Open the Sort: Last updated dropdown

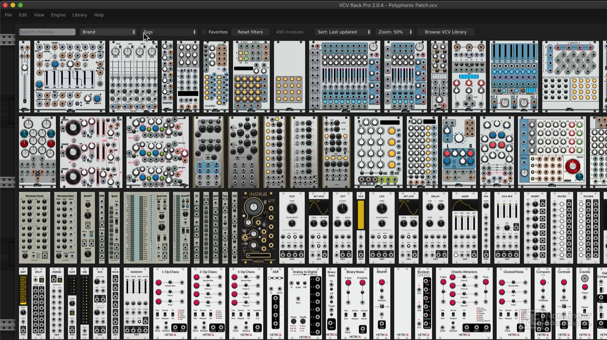[x=343, y=32]
